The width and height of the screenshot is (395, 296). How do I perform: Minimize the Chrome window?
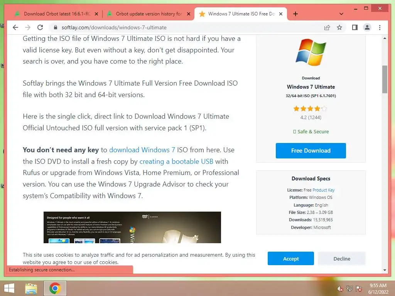click(355, 8)
